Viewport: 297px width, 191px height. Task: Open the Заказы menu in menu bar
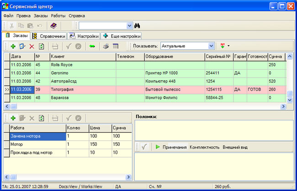pos(41,15)
